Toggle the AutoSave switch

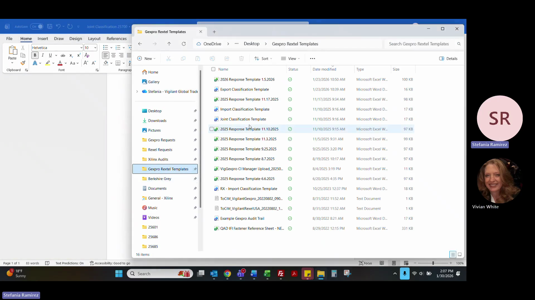37,27
